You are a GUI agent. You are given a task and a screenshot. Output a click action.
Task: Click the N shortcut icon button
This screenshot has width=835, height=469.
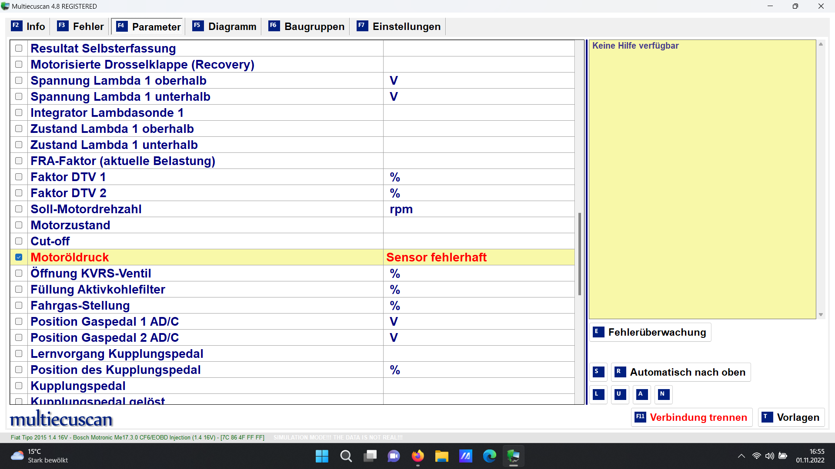(664, 395)
